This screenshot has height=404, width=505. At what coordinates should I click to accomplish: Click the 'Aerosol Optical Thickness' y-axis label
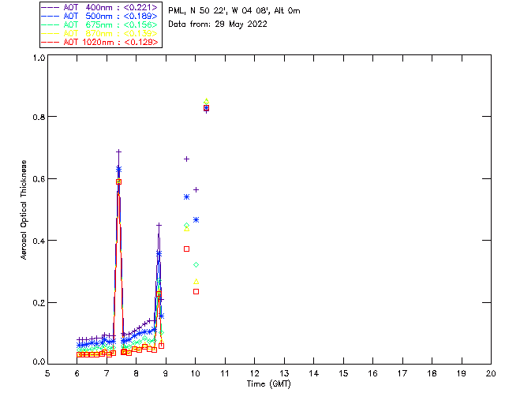pos(24,210)
